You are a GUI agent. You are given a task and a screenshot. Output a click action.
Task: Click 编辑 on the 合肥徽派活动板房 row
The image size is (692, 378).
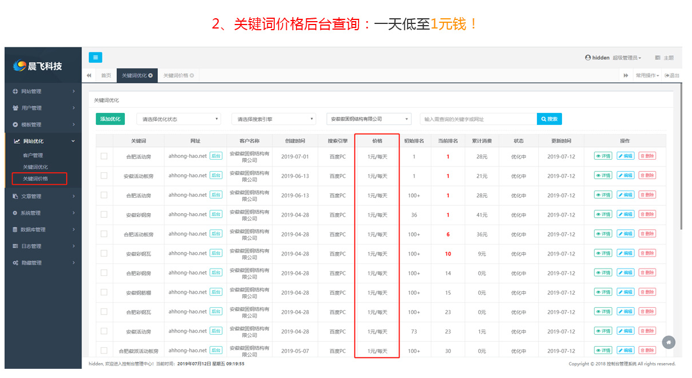[625, 350]
